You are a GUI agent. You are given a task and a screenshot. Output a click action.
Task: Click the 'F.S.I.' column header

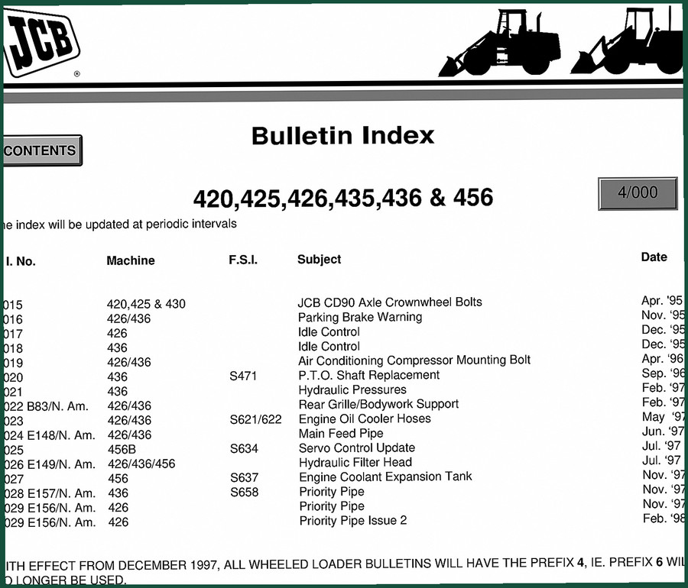[x=242, y=260]
